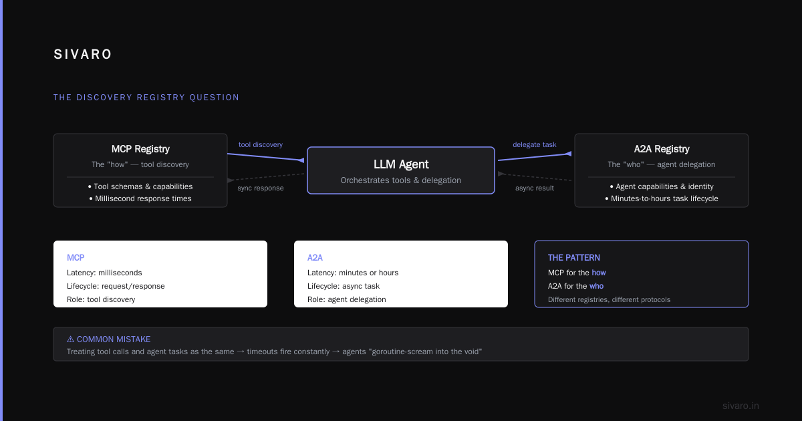Click the 'sync response' arrow label
The height and width of the screenshot is (421, 802).
coord(261,188)
